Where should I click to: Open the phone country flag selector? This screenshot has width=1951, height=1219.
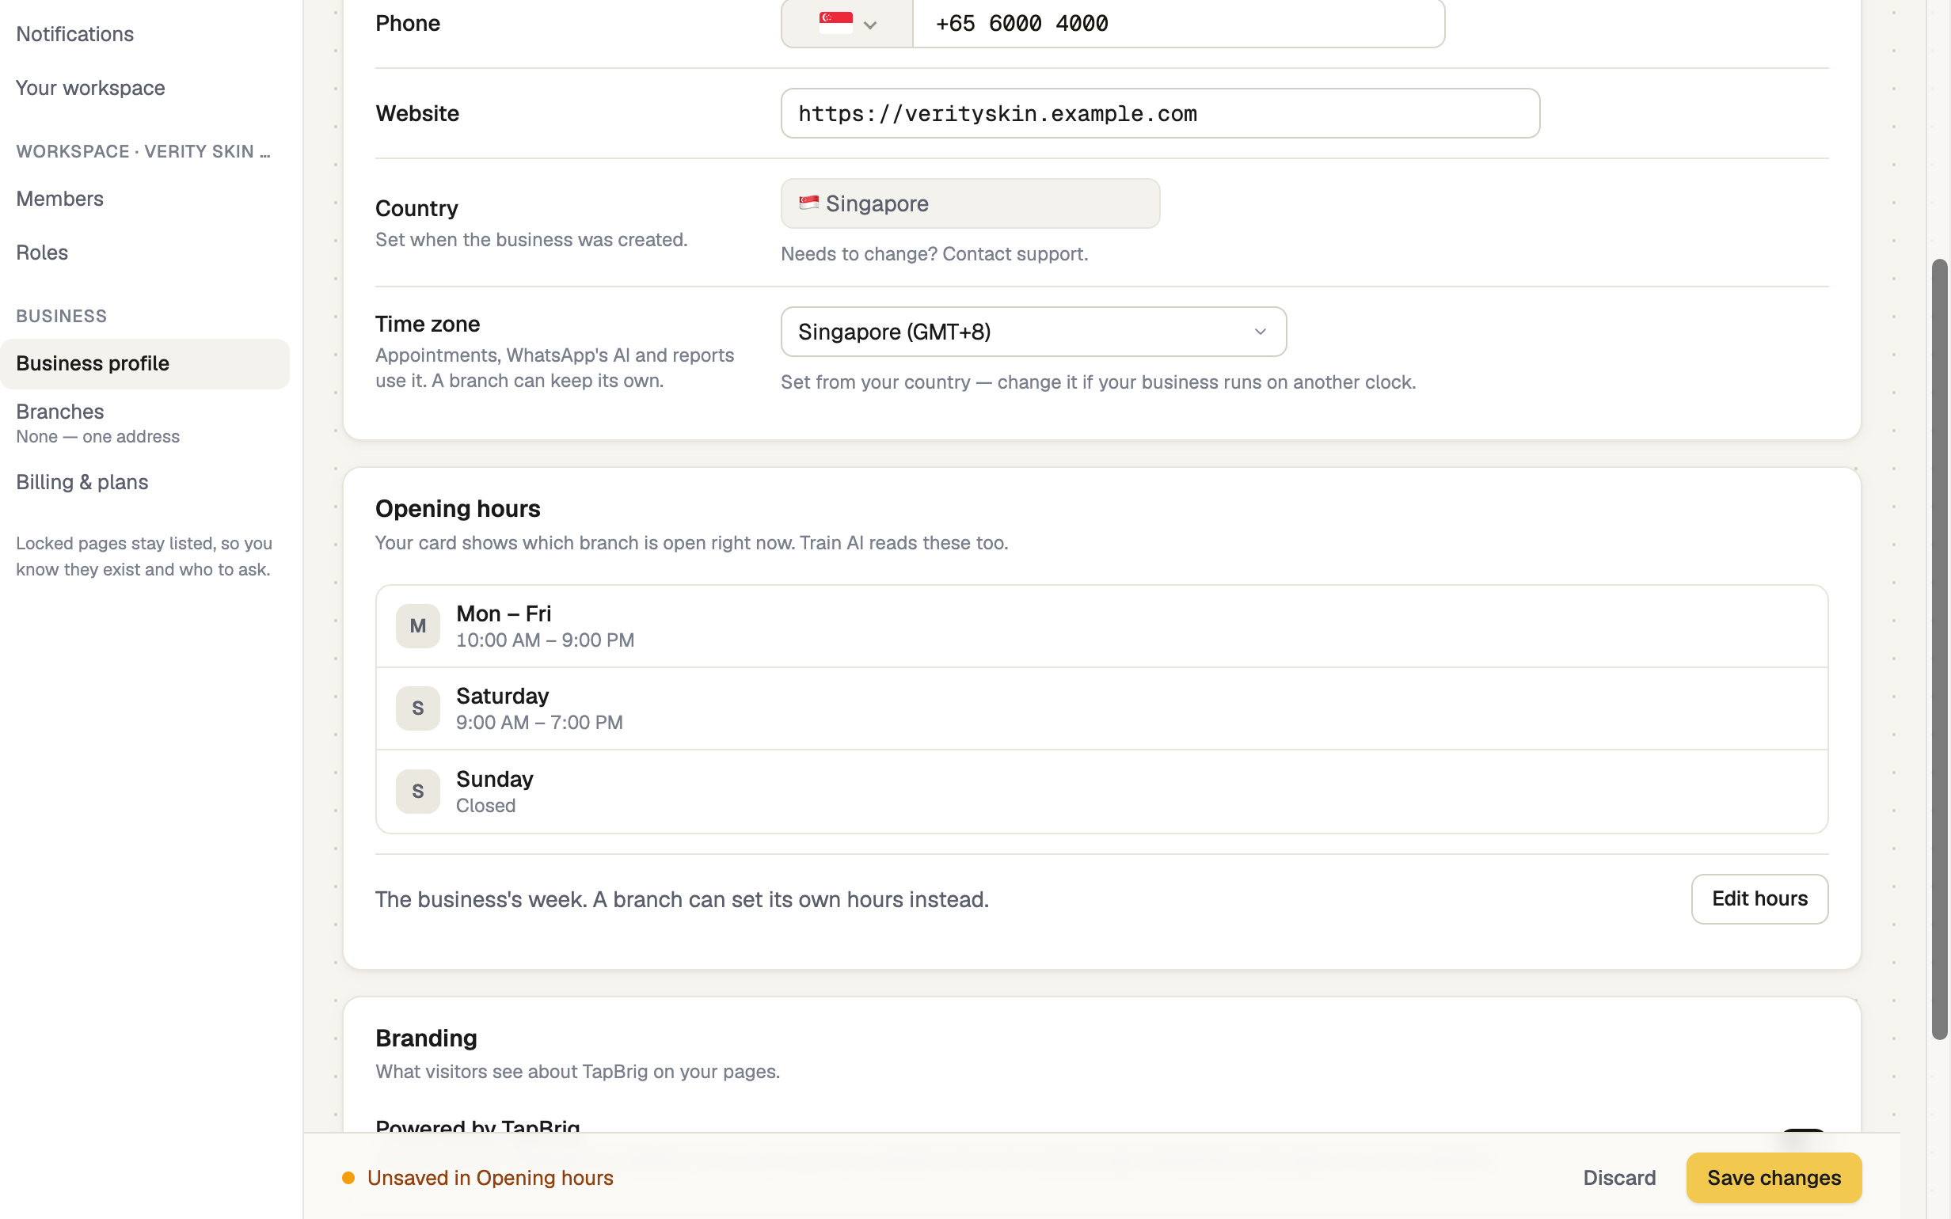click(846, 24)
